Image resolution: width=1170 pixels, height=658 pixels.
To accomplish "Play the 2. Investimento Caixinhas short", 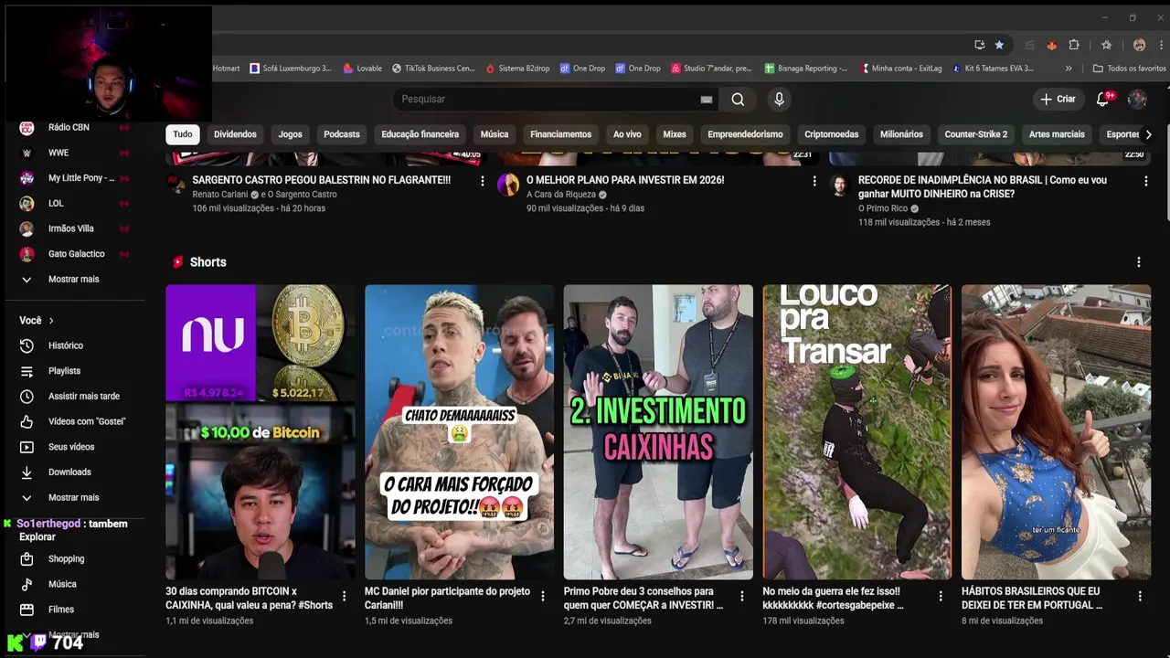I will [x=658, y=431].
